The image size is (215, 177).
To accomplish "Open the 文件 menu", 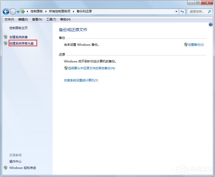I will 9,19.
